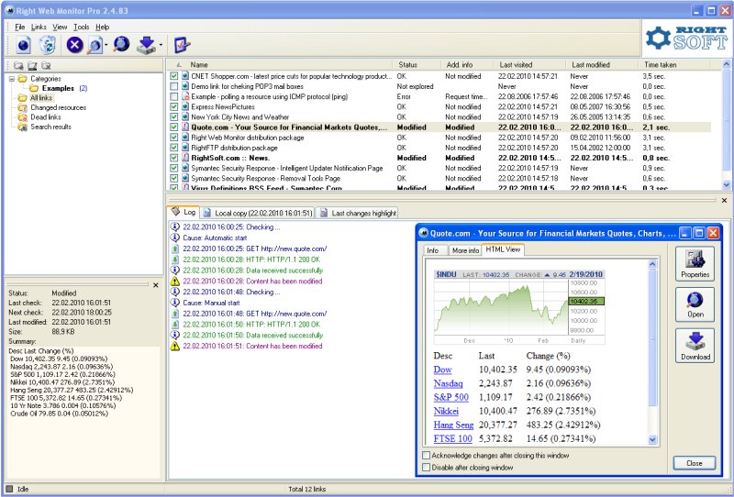Image resolution: width=734 pixels, height=497 pixels.
Task: Check the Demo link for POP3 mail boxes checkbox
Action: tap(174, 86)
